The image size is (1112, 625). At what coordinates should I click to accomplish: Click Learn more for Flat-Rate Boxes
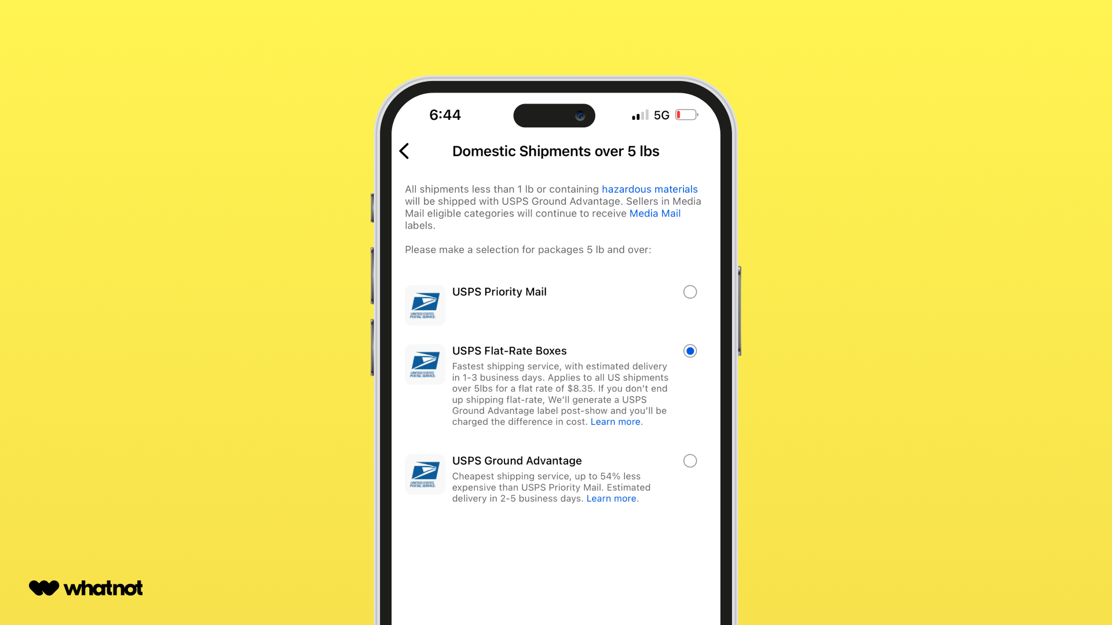(615, 421)
